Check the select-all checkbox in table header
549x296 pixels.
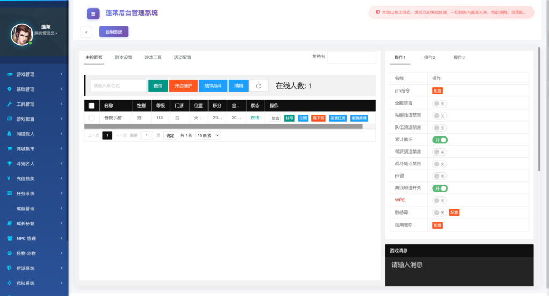coord(92,105)
